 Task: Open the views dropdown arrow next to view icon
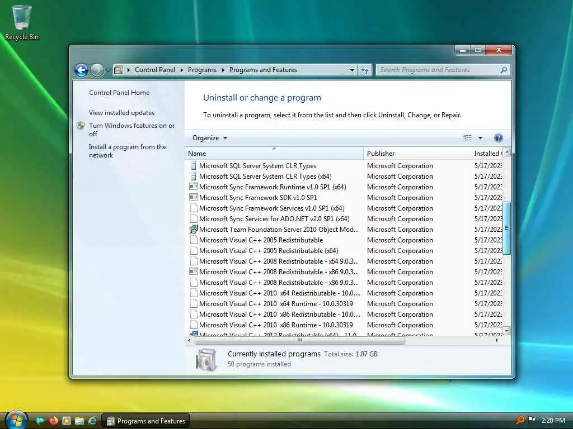(480, 138)
